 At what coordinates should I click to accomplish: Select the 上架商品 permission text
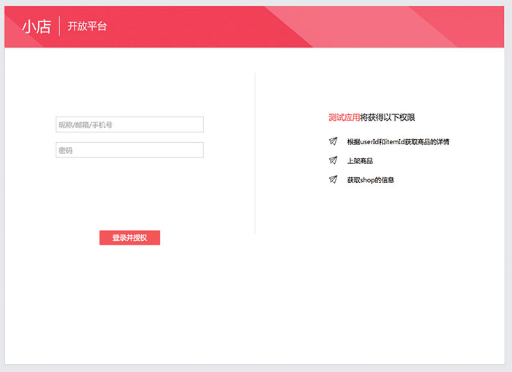[x=360, y=160]
